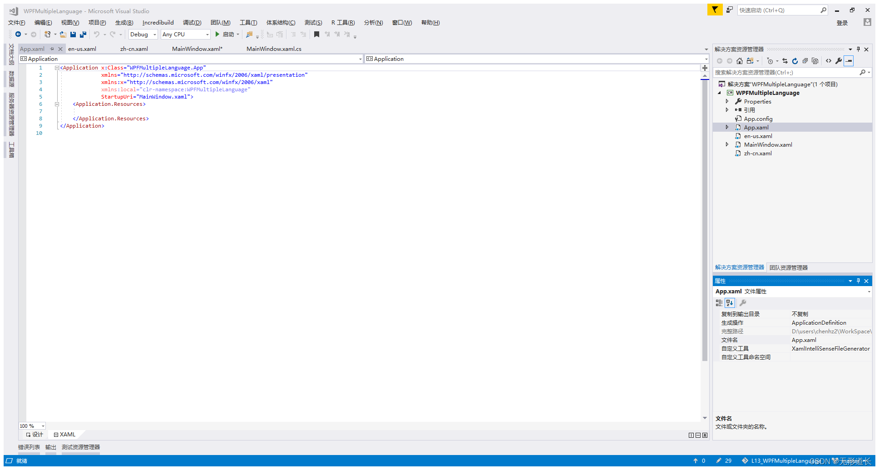Collapse the Application.Resources code block
The width and height of the screenshot is (879, 470).
(57, 104)
